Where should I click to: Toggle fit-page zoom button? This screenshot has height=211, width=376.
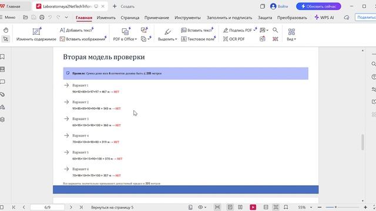coord(276,207)
